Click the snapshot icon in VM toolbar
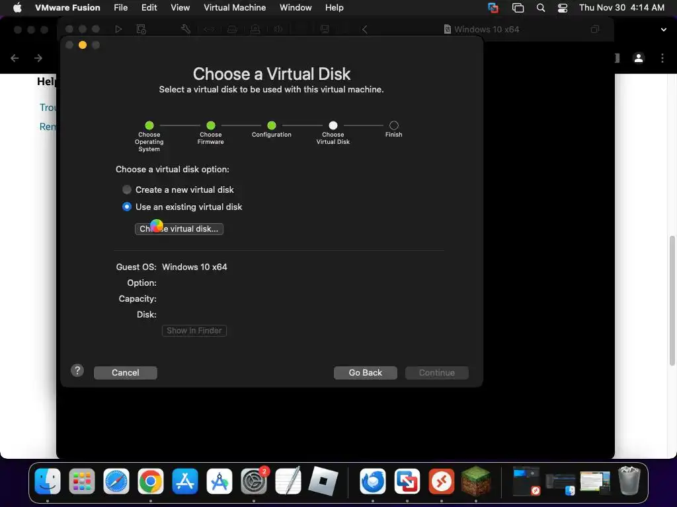Image resolution: width=677 pixels, height=507 pixels. (x=141, y=29)
